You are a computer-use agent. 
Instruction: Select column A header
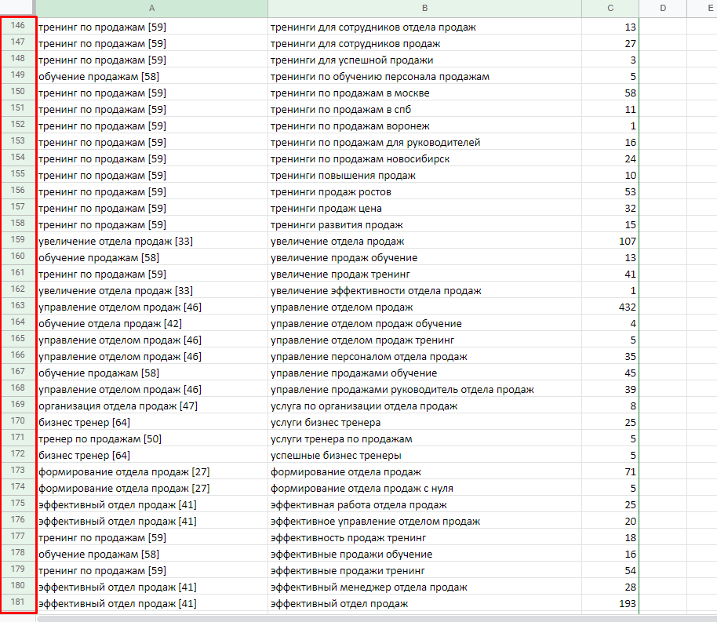click(x=152, y=8)
